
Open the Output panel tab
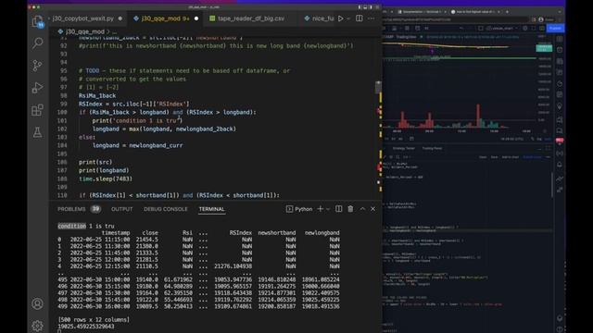click(121, 209)
